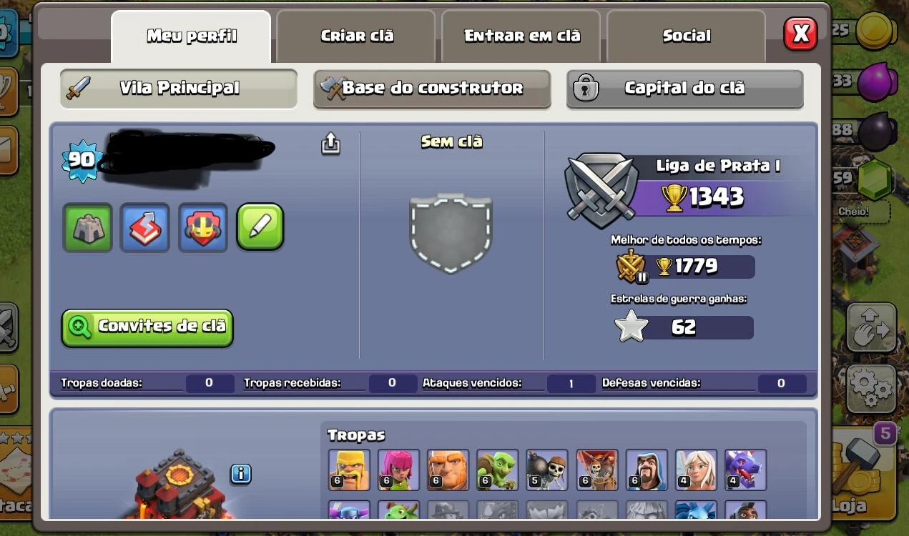Select Base do construtor view
The width and height of the screenshot is (909, 536).
point(432,89)
